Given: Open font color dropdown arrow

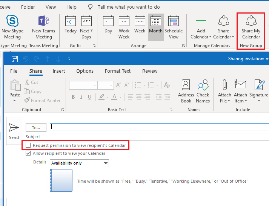Looking at the screenshot, I should tap(120, 97).
